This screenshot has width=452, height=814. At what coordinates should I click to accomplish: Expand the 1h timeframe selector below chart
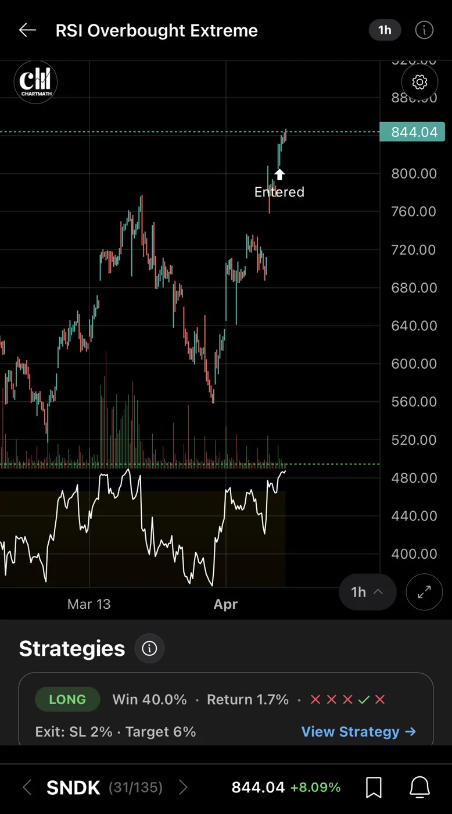pos(367,592)
